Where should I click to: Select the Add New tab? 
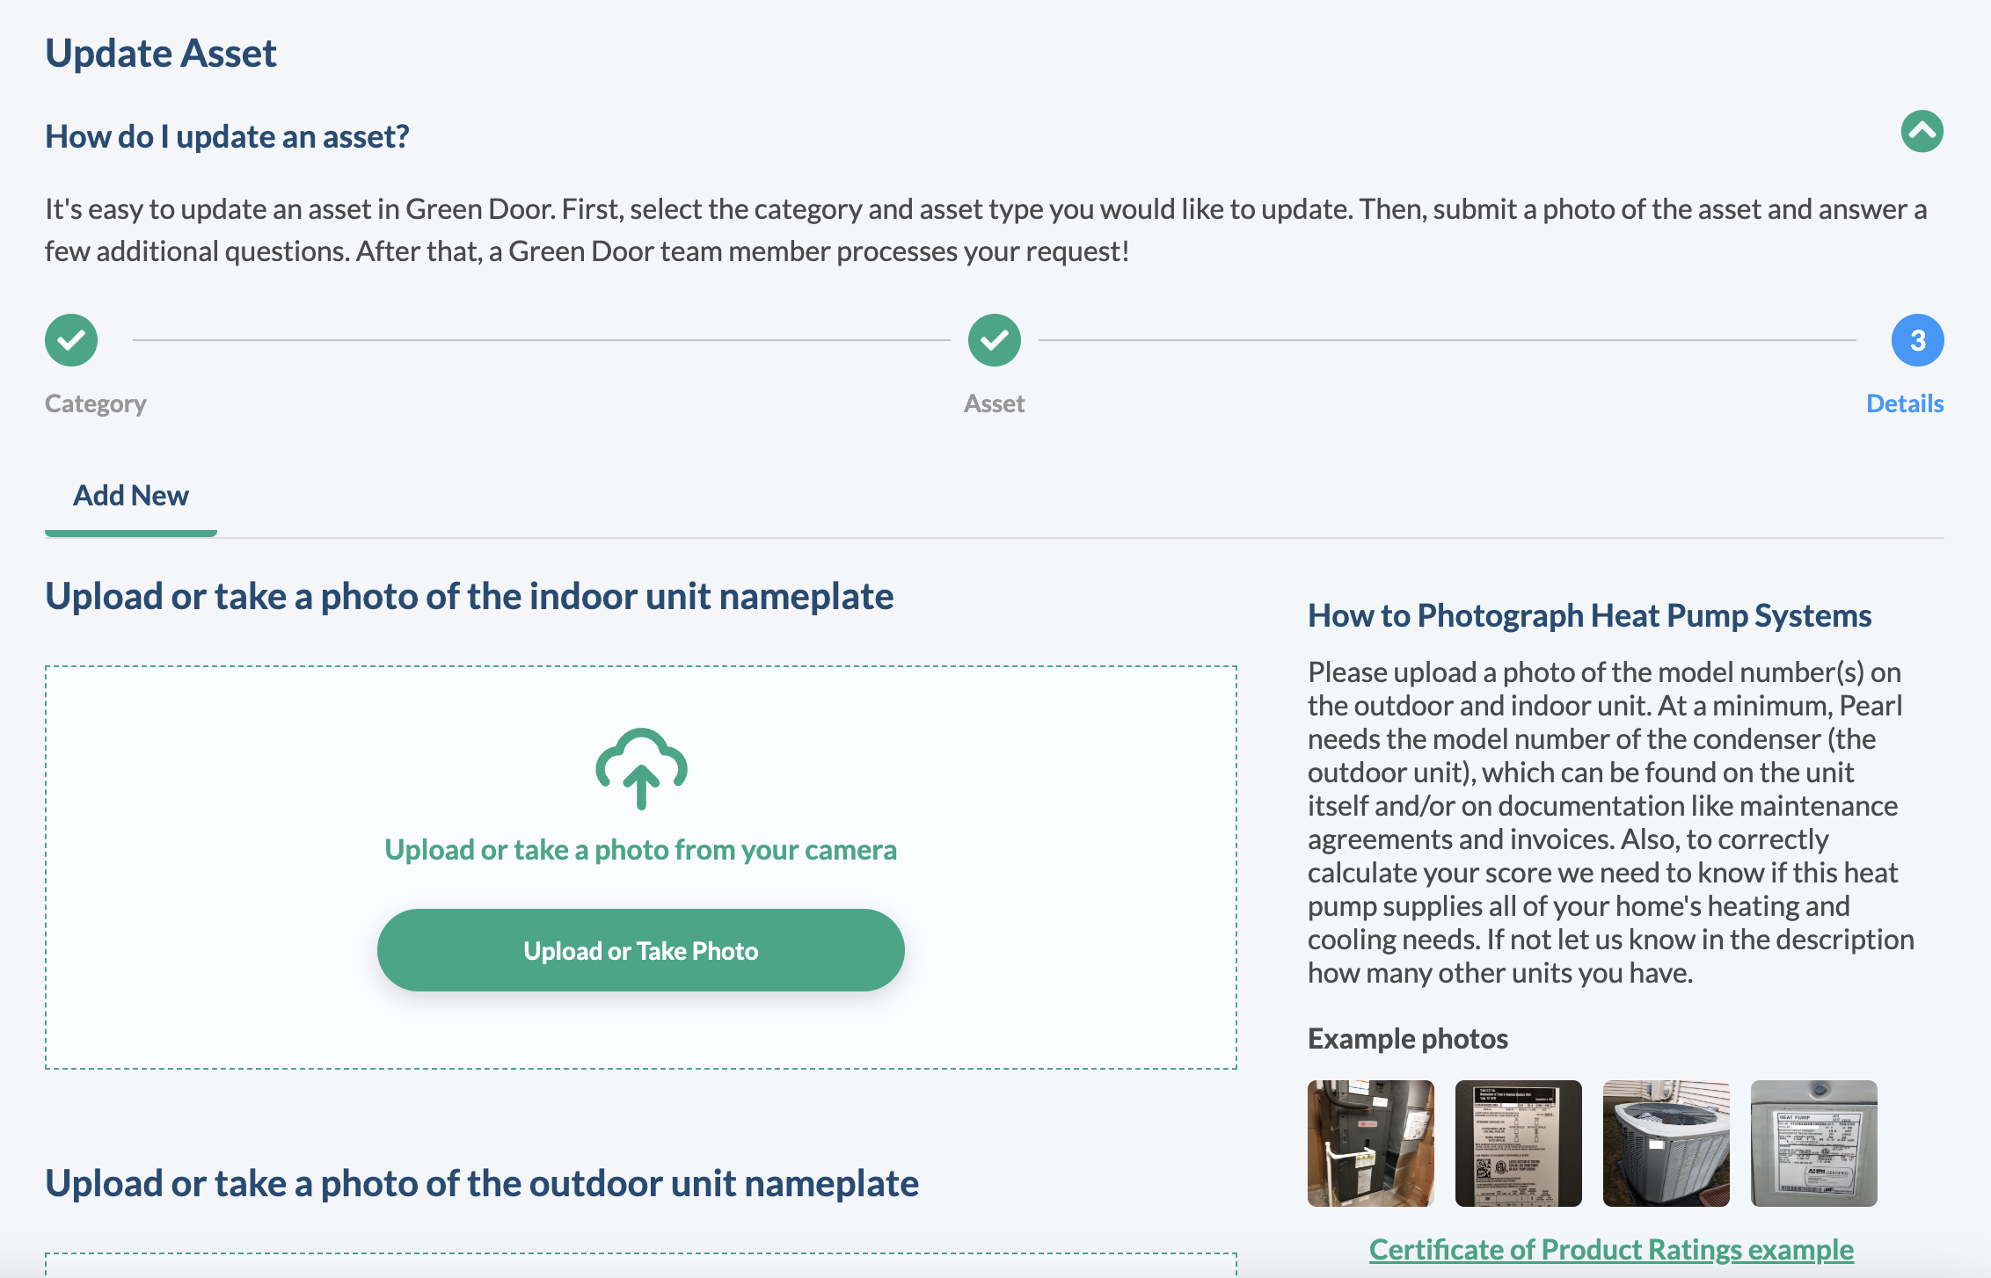[x=131, y=495]
